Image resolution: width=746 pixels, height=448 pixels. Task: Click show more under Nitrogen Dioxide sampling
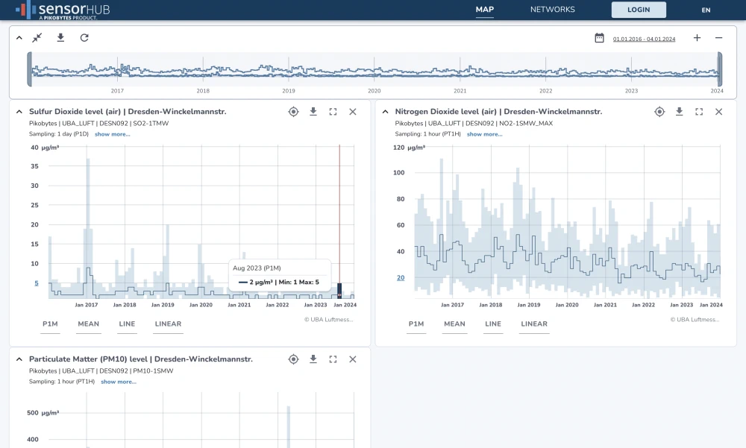(x=484, y=134)
